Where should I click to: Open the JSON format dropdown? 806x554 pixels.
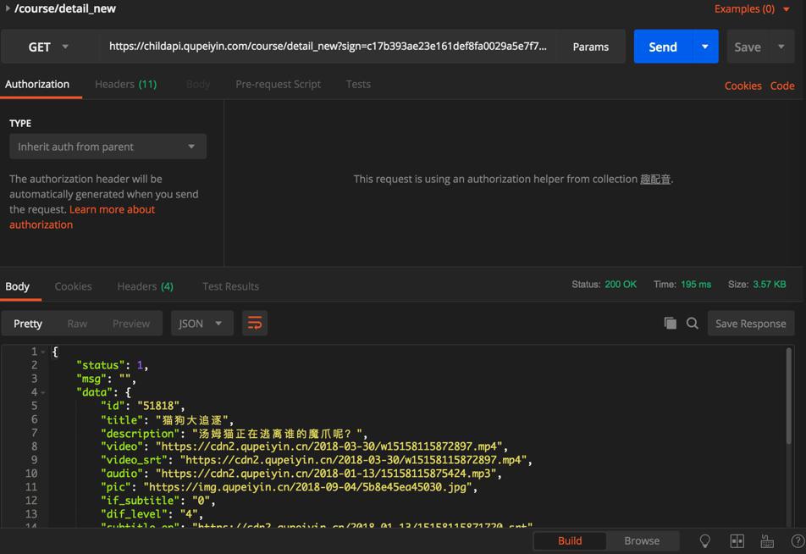coord(202,324)
